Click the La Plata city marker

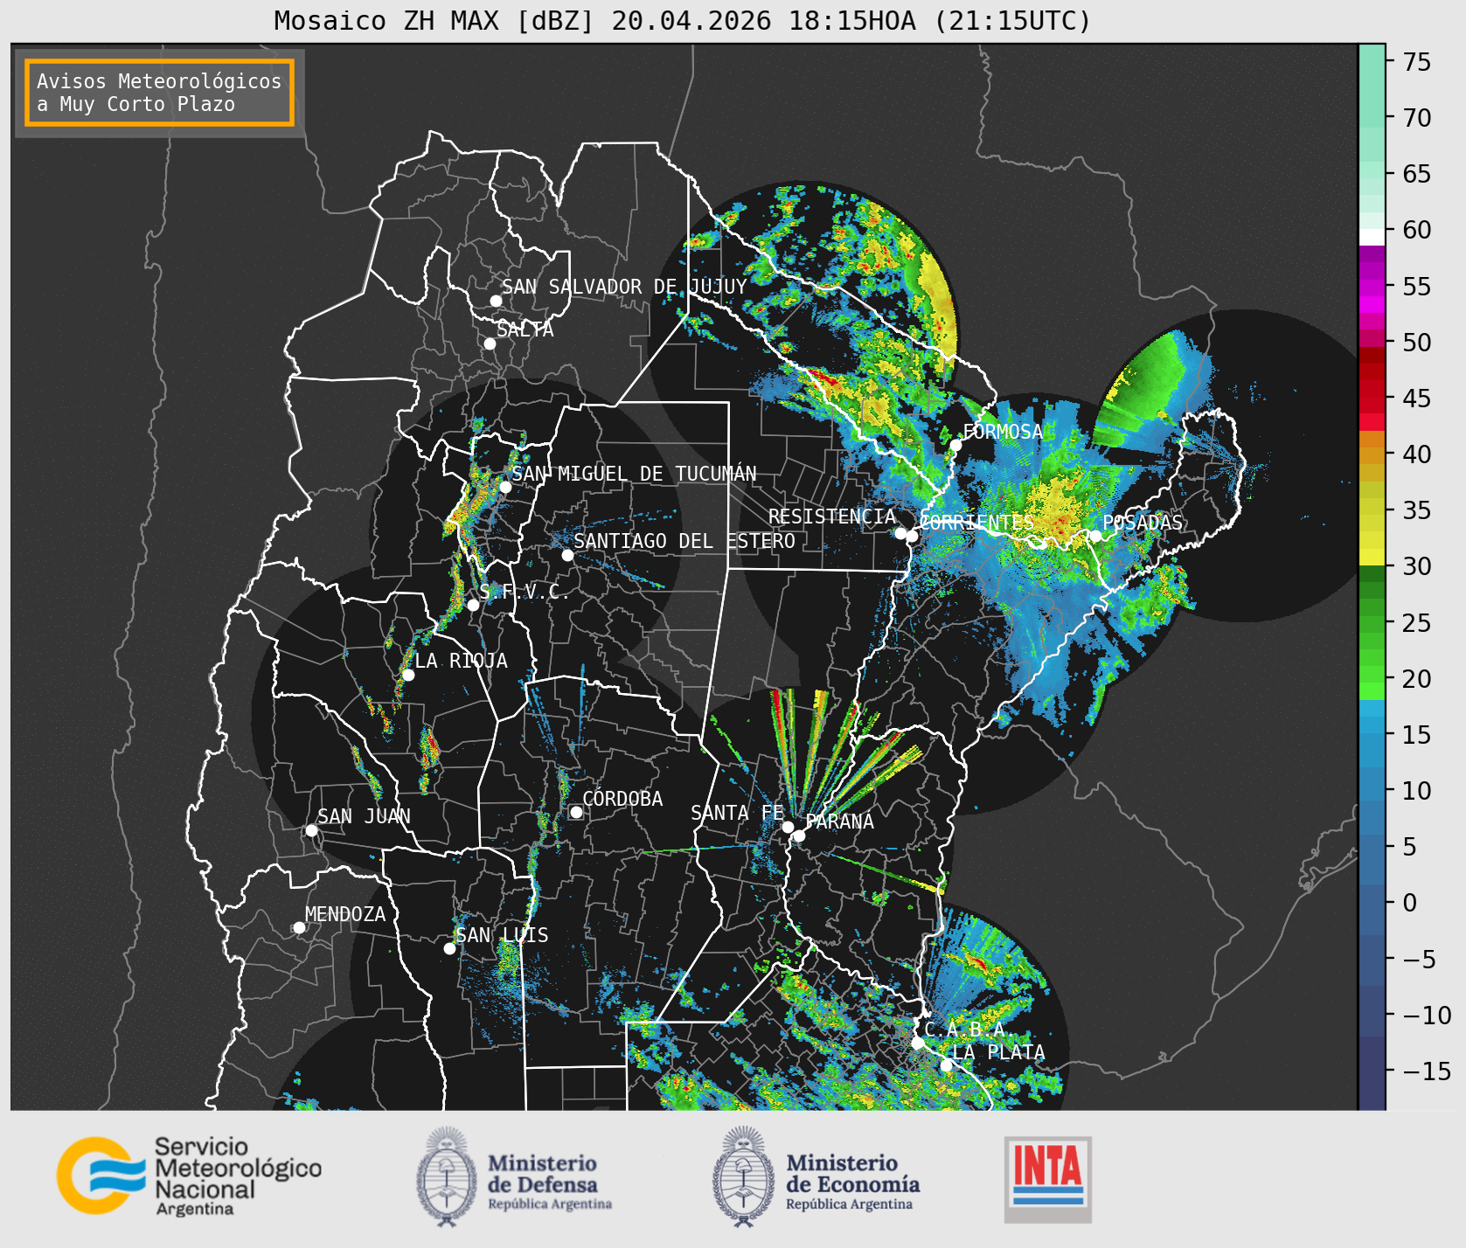946,1065
